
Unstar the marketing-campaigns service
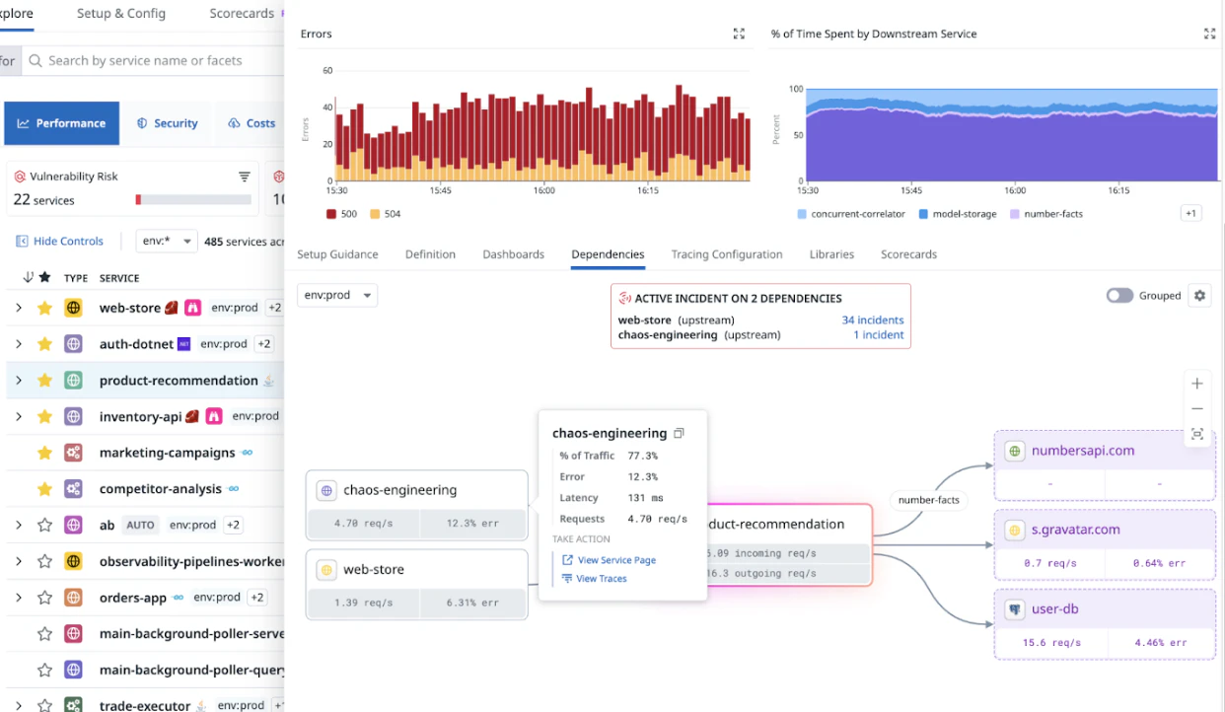44,453
